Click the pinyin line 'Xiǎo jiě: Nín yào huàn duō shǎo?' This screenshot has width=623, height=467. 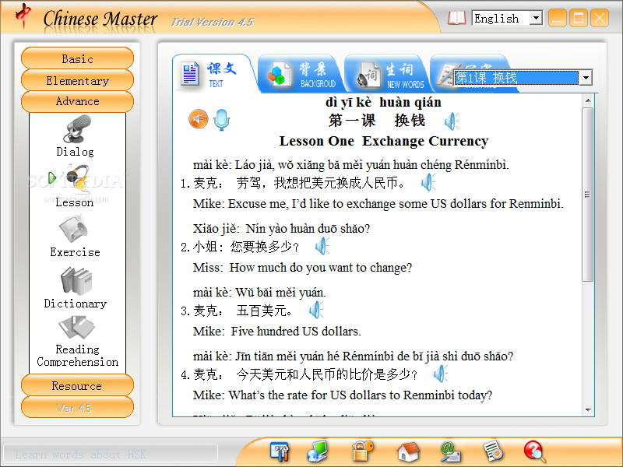point(281,229)
